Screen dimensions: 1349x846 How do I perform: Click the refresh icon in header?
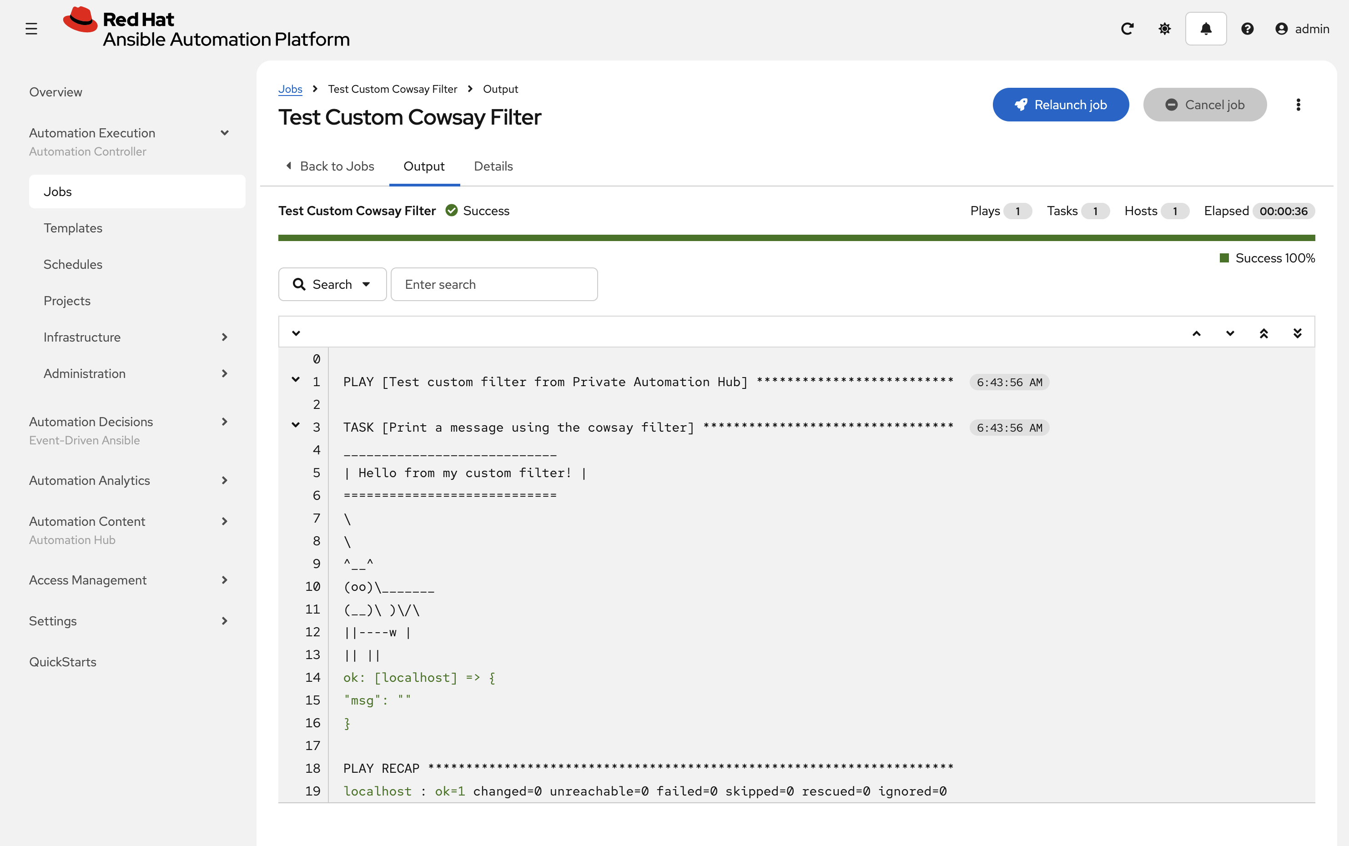[1127, 29]
